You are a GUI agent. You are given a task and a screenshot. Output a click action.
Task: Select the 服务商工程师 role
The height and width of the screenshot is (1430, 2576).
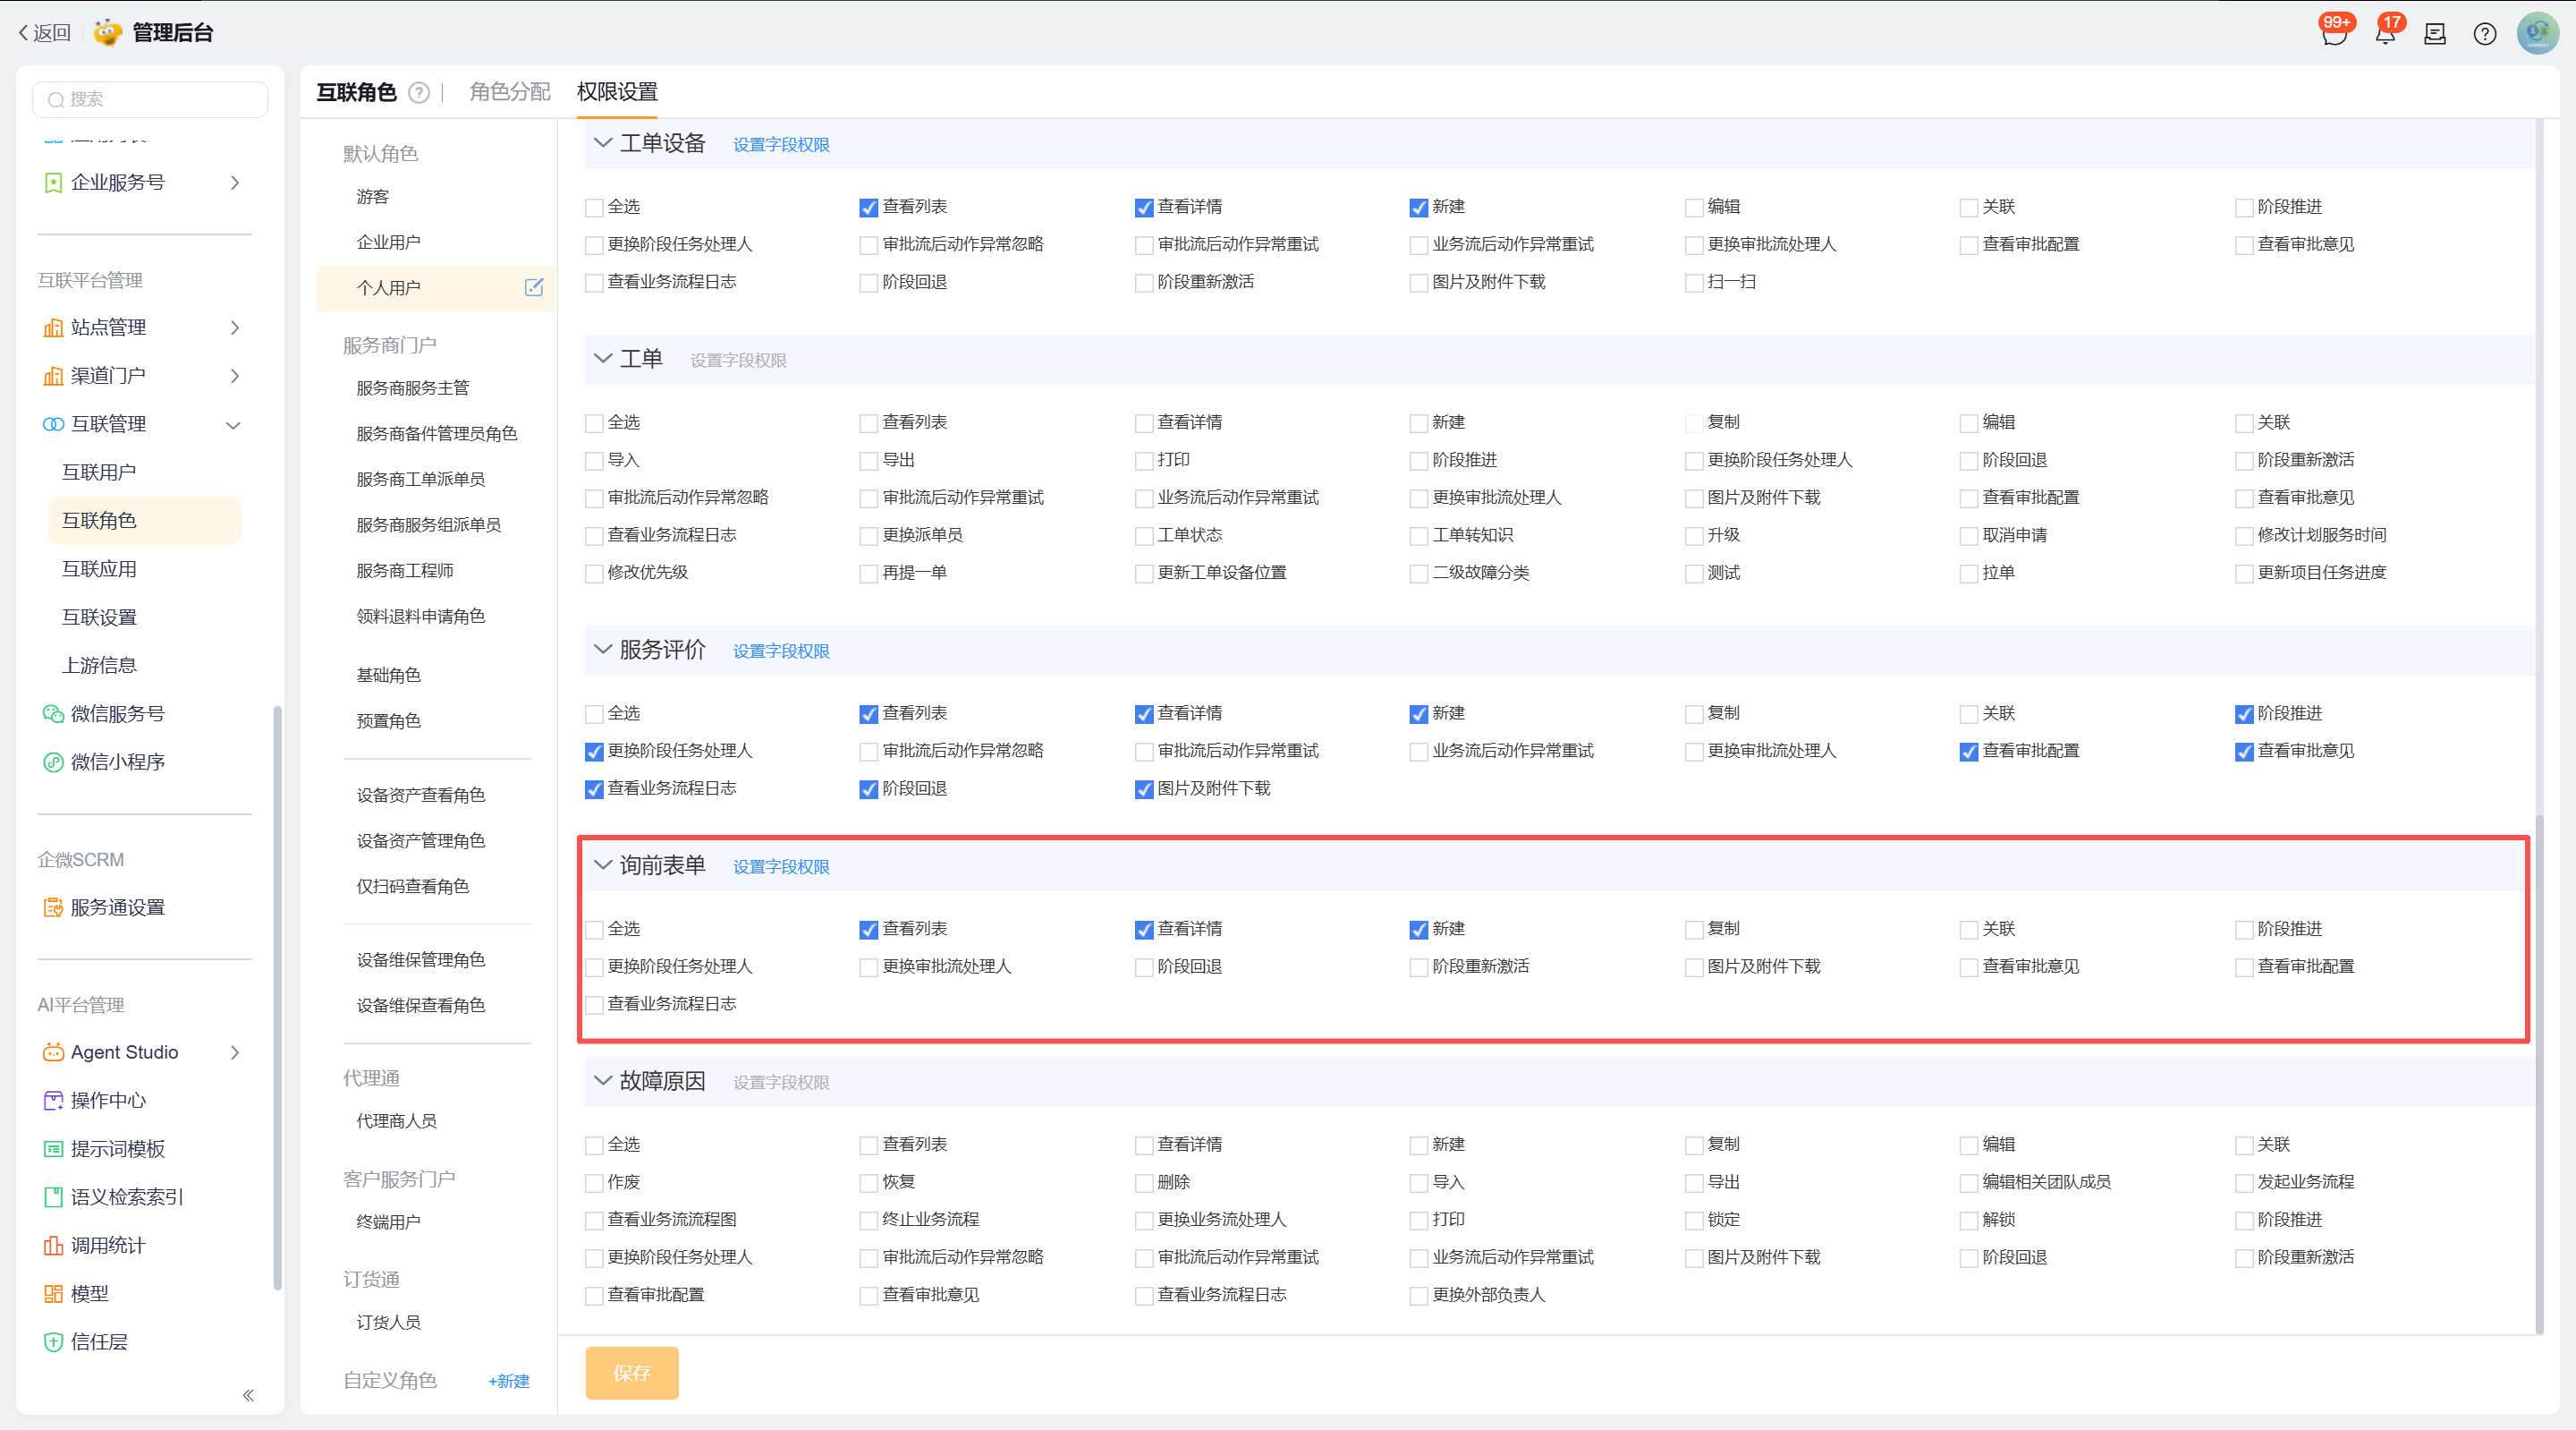tap(405, 570)
